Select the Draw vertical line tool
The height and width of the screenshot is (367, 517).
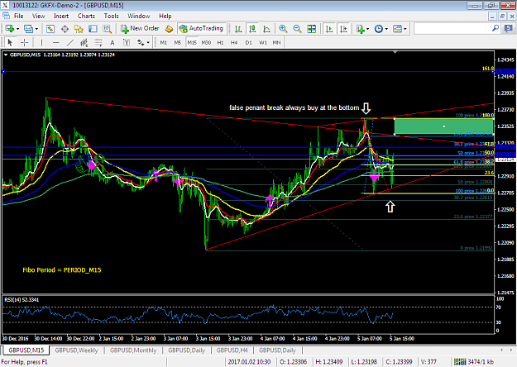point(41,42)
